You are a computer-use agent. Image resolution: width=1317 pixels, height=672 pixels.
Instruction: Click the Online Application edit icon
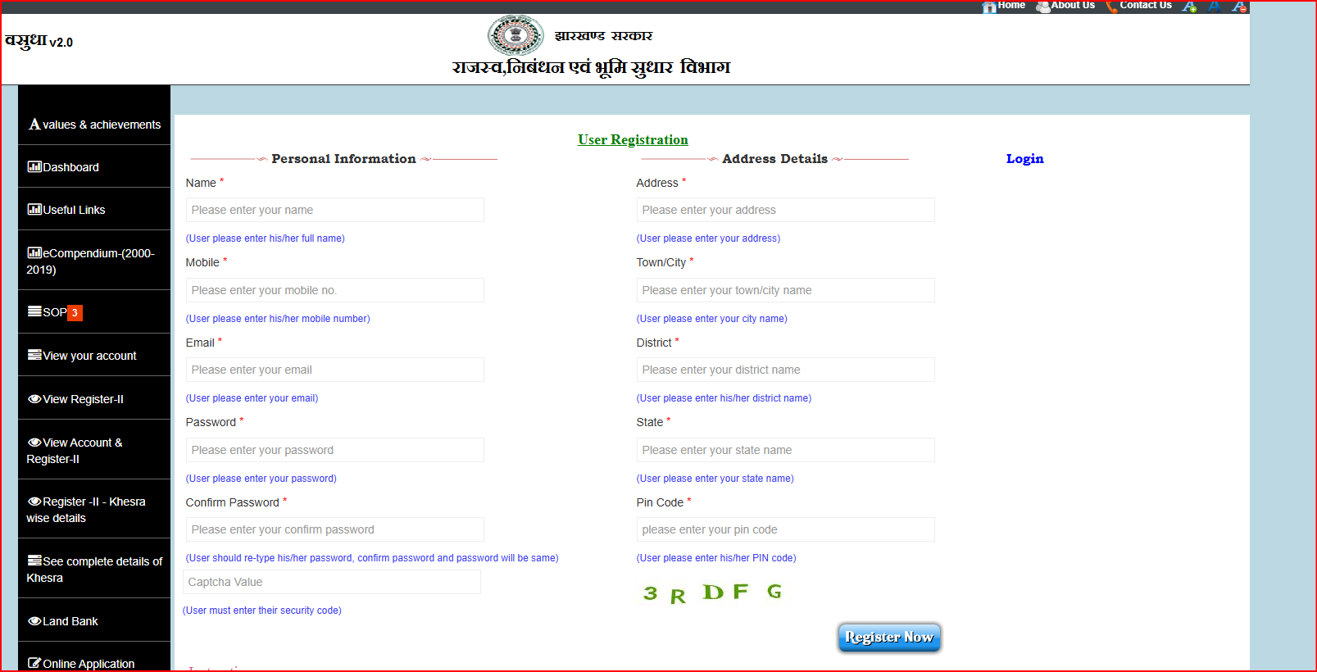(x=34, y=663)
